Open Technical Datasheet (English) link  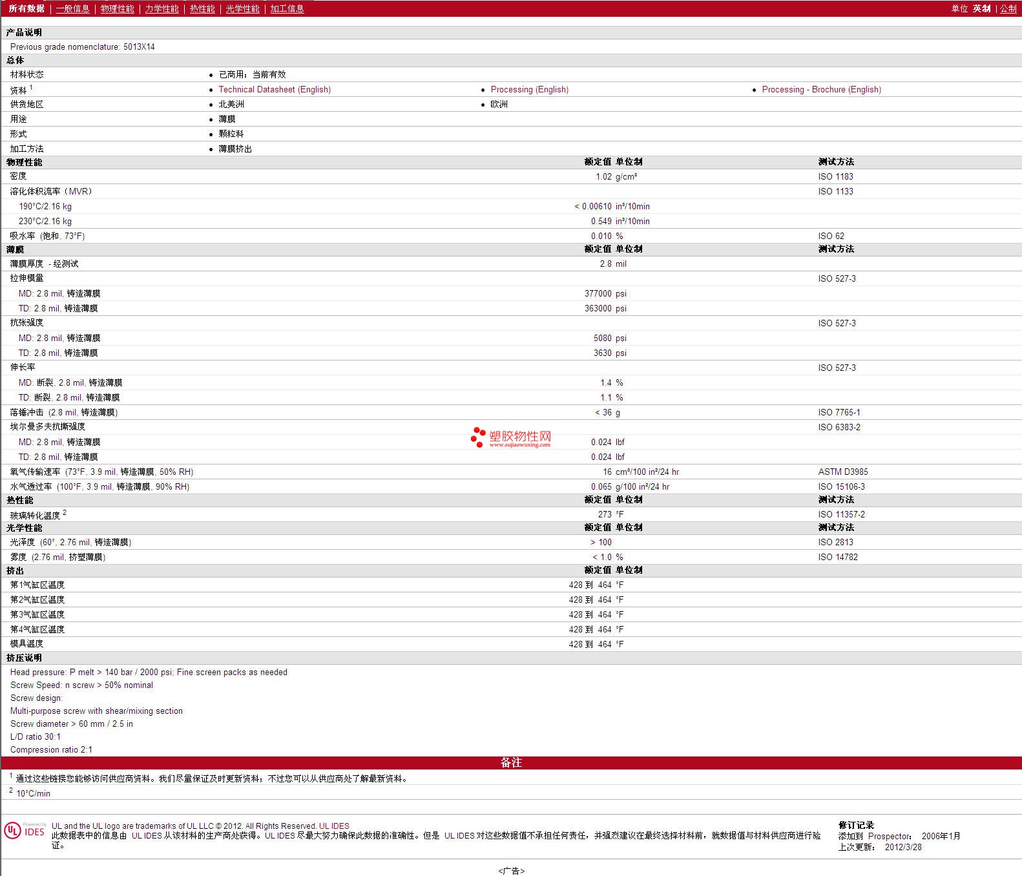275,90
